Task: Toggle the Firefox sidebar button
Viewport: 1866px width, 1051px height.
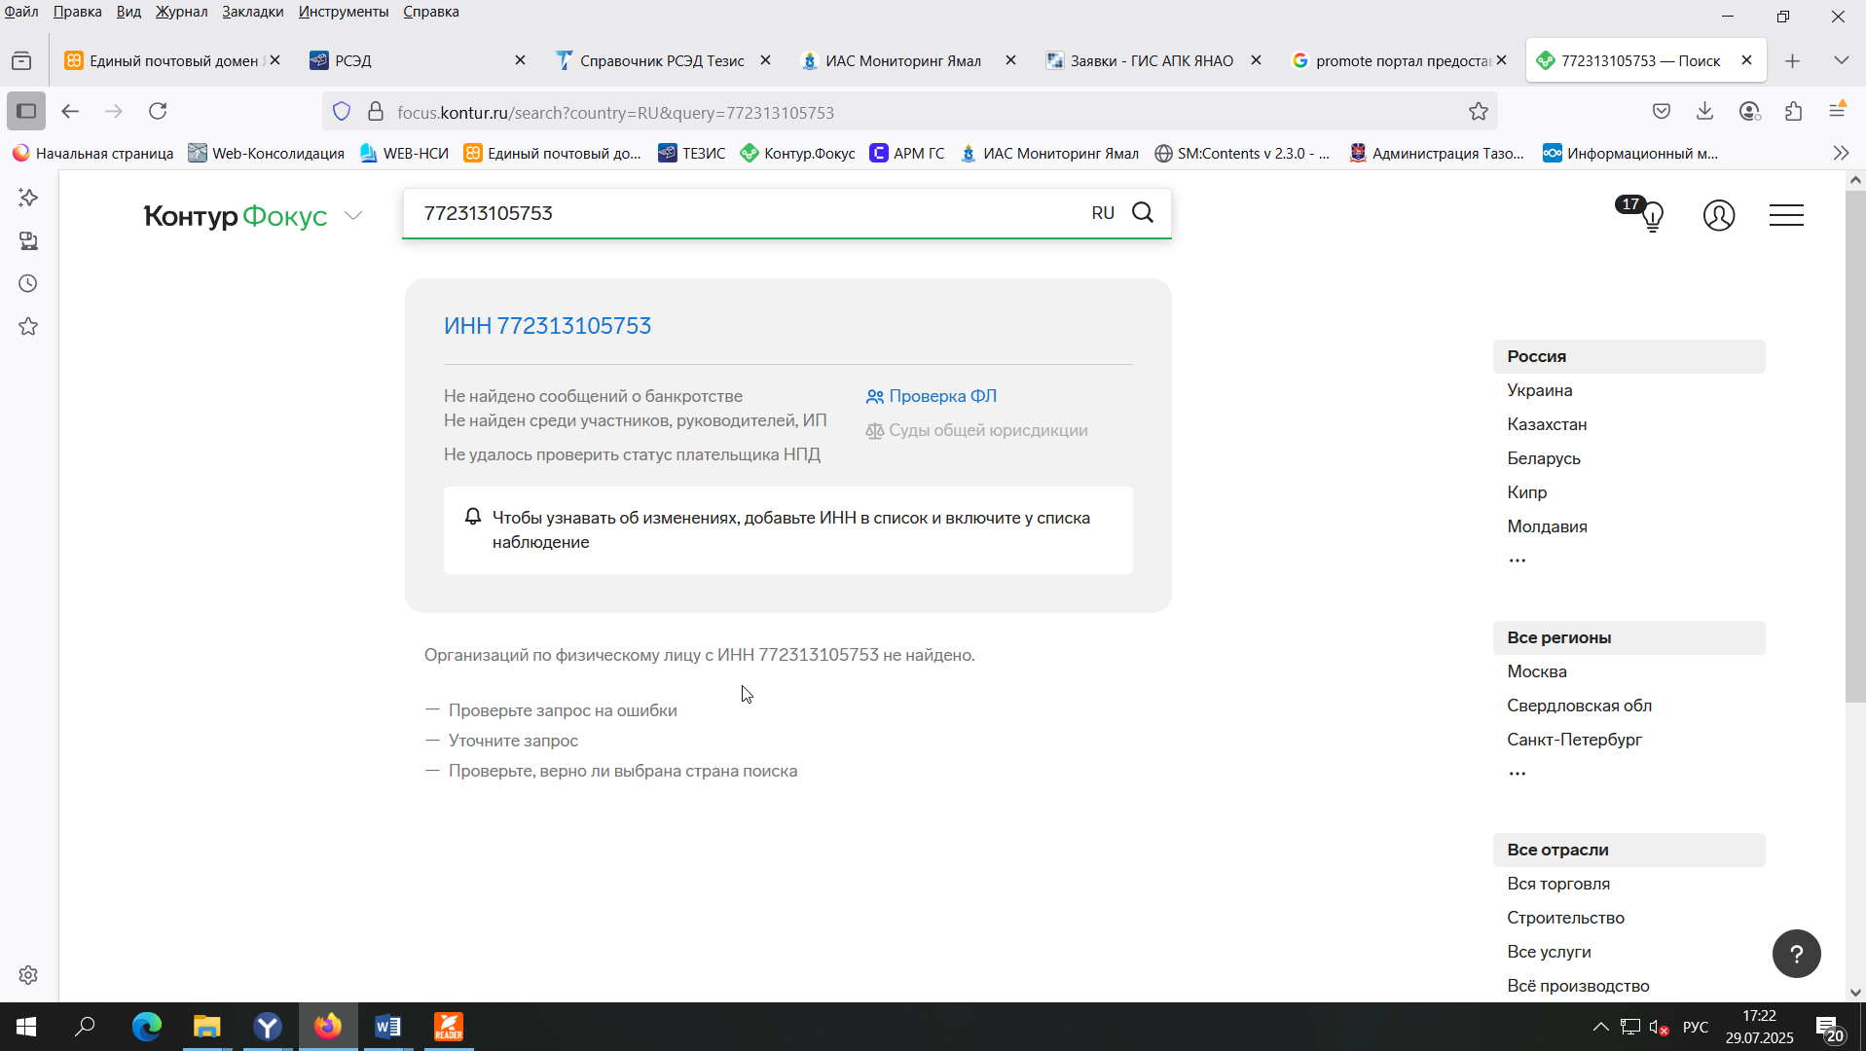Action: [26, 111]
